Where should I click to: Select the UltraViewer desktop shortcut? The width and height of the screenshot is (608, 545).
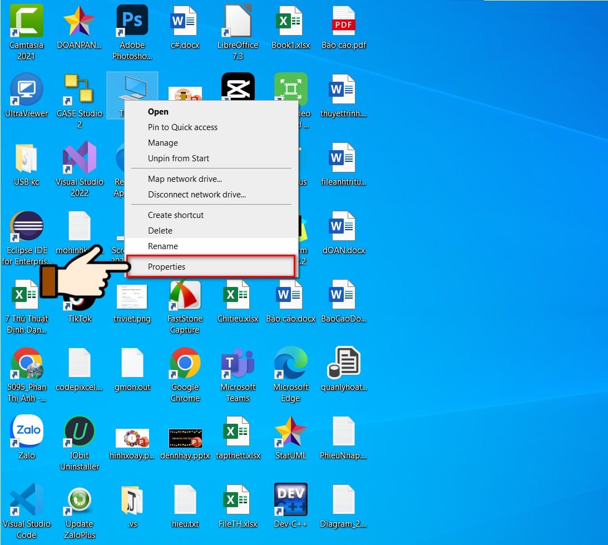click(26, 89)
